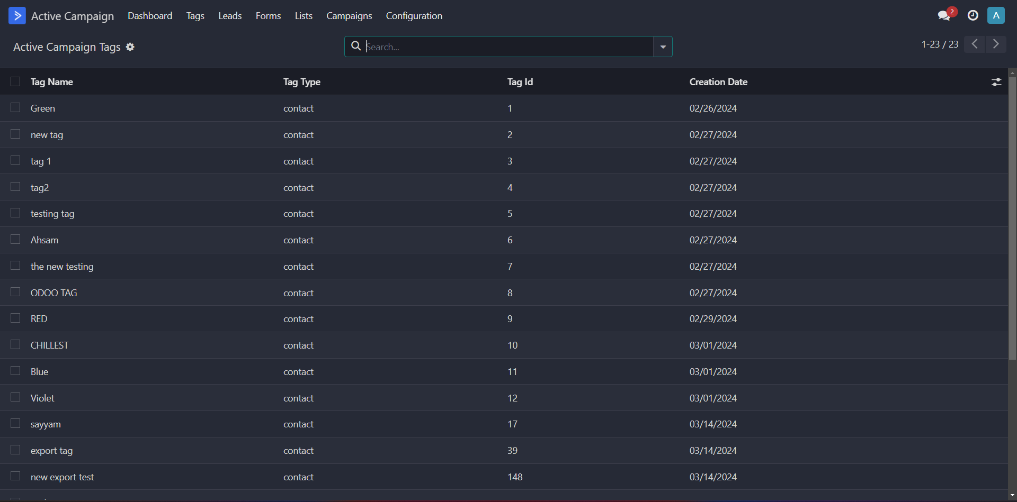Open the 'new tag' record
The height and width of the screenshot is (502, 1017).
[x=47, y=135]
